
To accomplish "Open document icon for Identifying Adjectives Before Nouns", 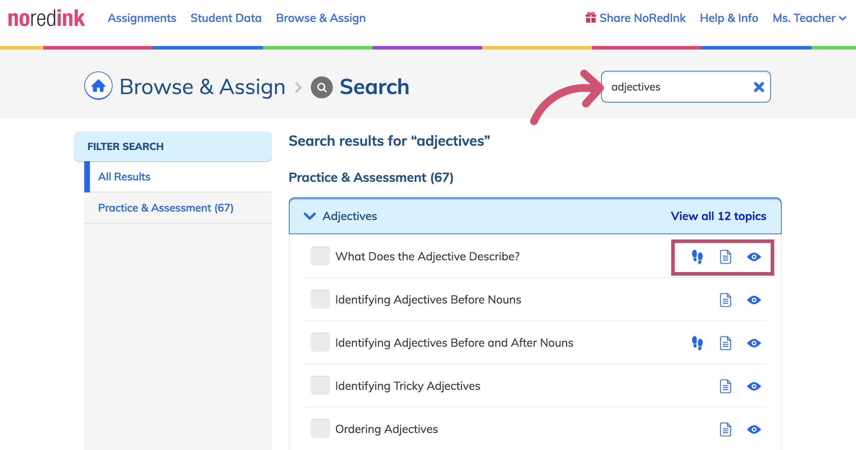I will coord(725,300).
